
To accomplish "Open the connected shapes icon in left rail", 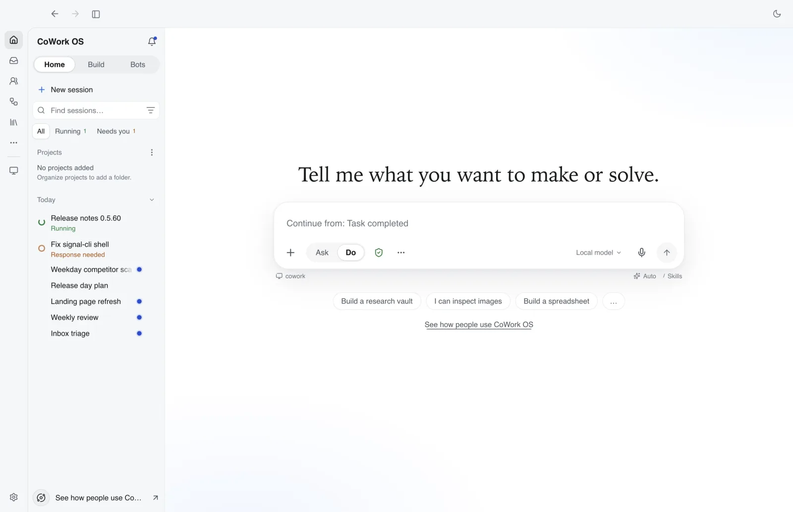I will (x=14, y=102).
